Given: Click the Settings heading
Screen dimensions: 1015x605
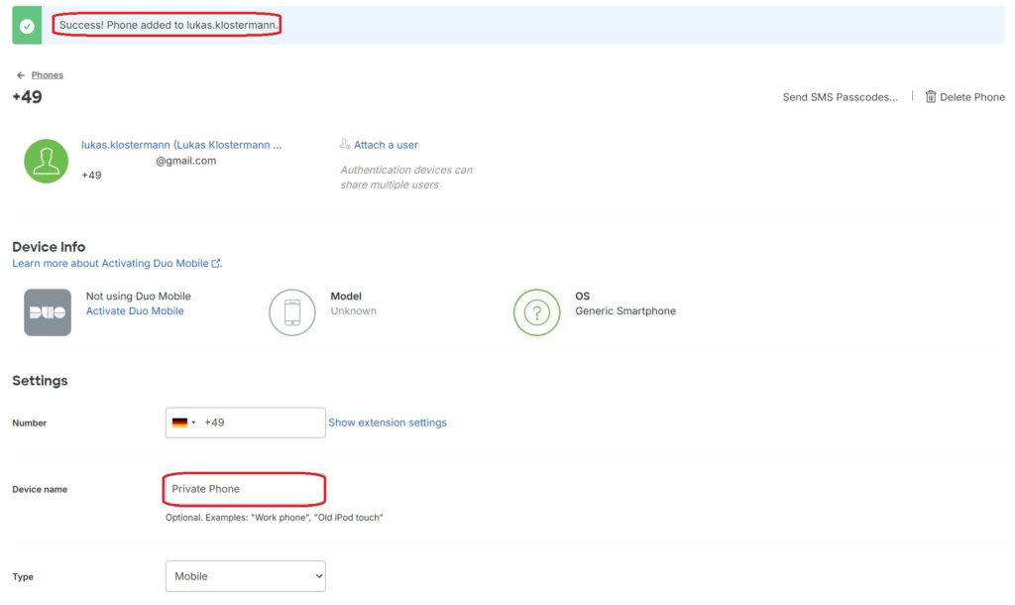Looking at the screenshot, I should 40,380.
